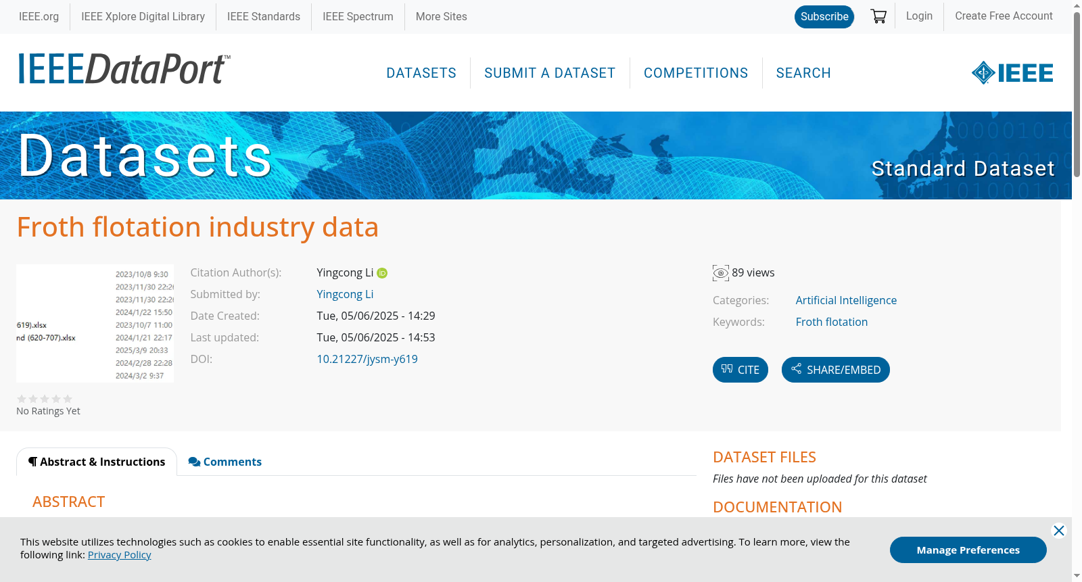Click the SHARE/EMBED button
Image resolution: width=1082 pixels, height=582 pixels.
click(836, 370)
